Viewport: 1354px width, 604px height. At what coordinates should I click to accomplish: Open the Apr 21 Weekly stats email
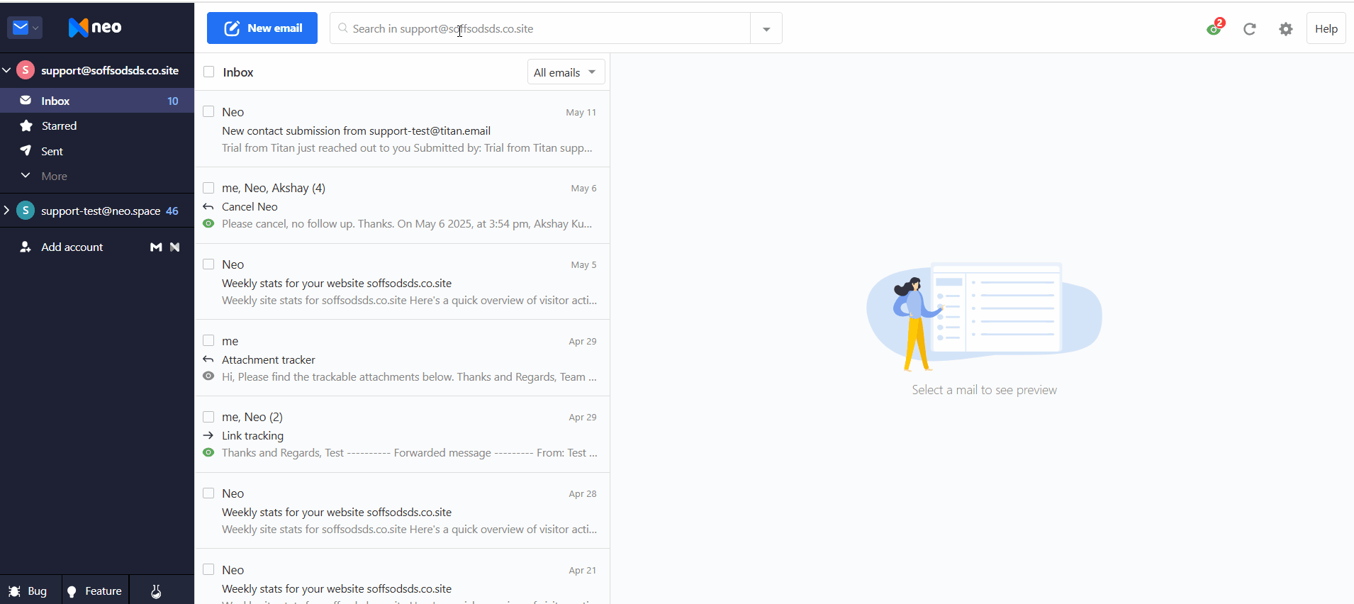pyautogui.click(x=402, y=577)
